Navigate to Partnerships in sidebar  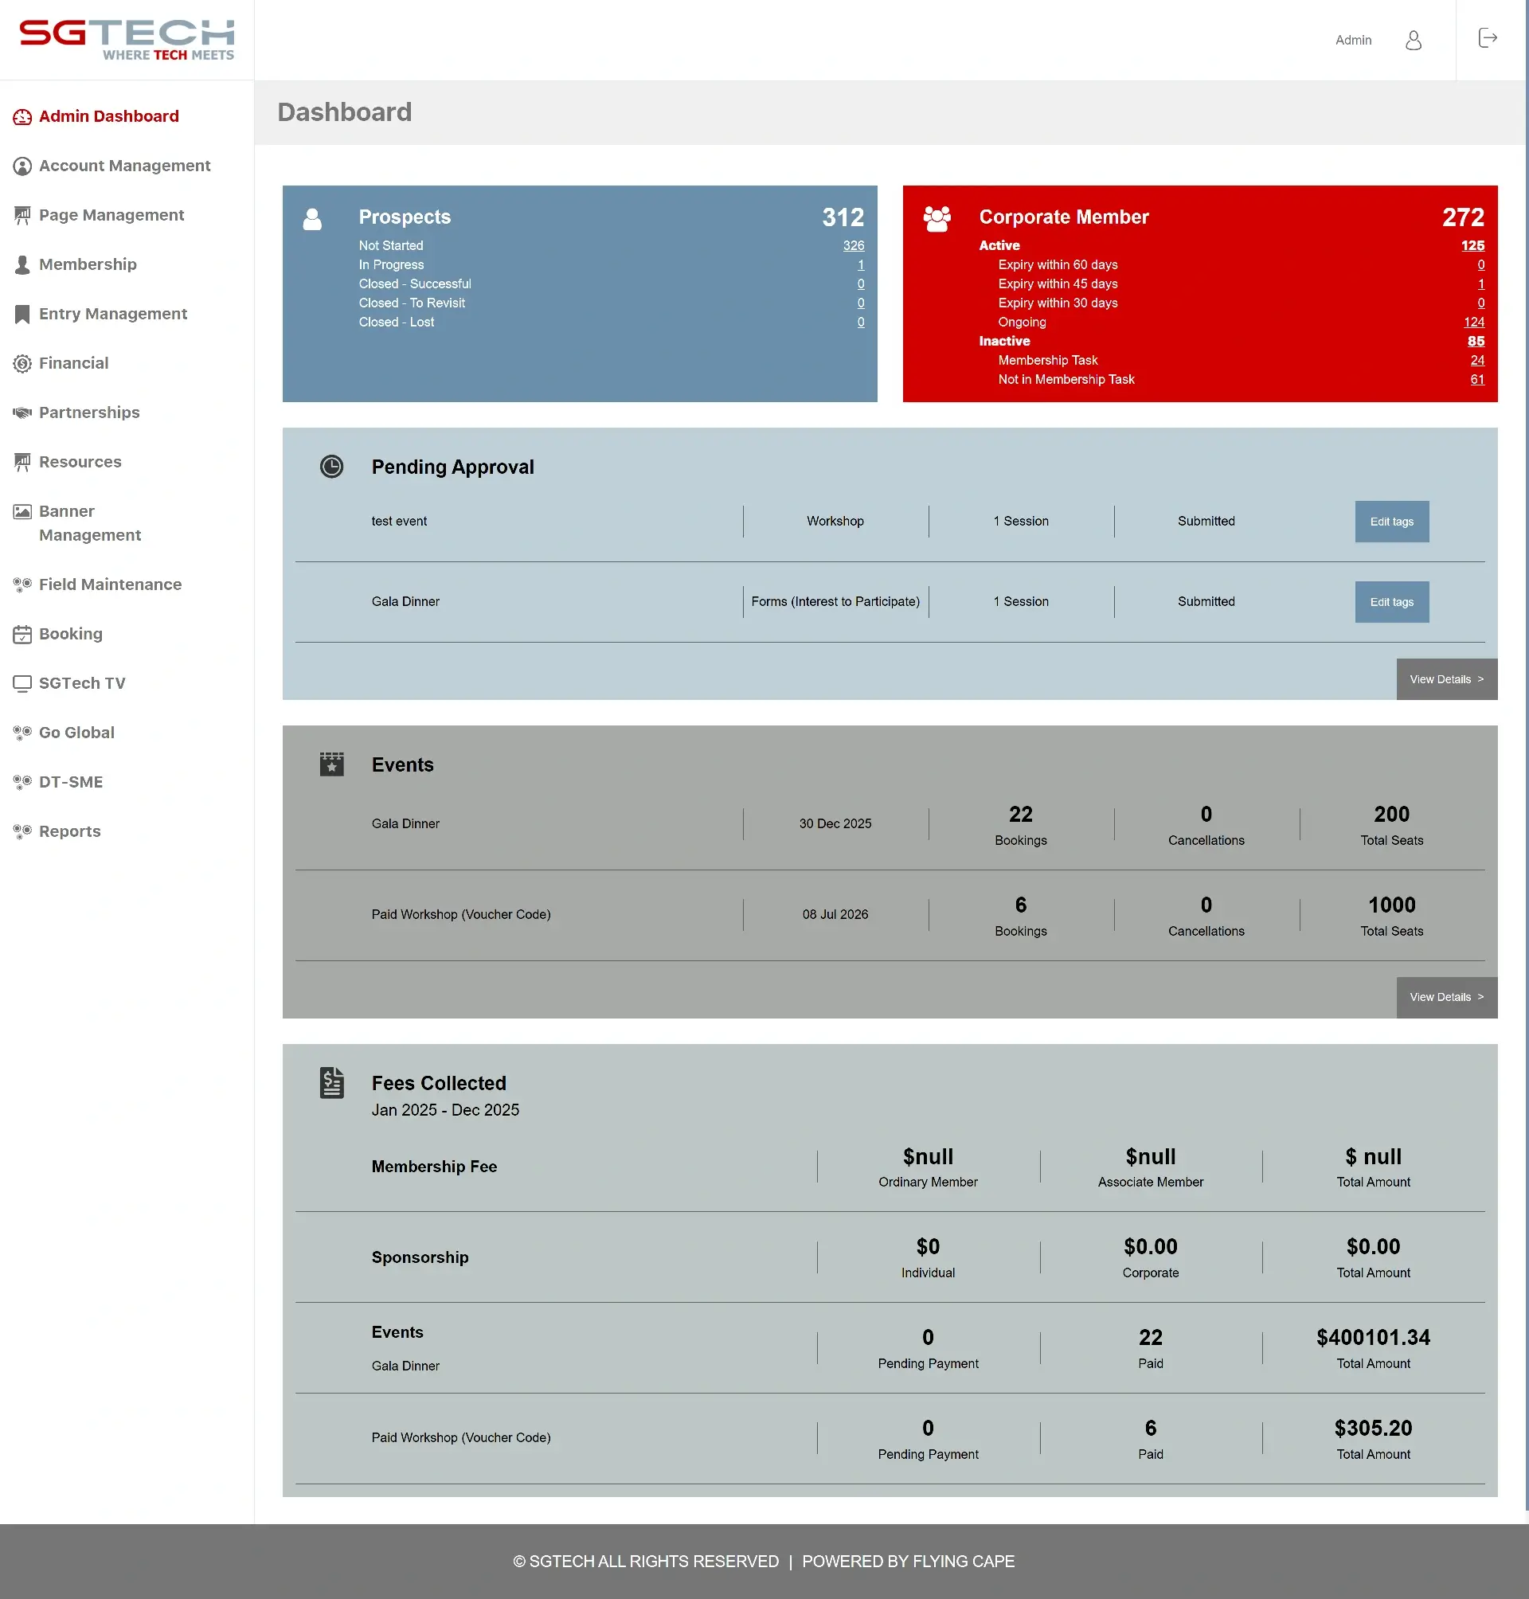coord(89,412)
